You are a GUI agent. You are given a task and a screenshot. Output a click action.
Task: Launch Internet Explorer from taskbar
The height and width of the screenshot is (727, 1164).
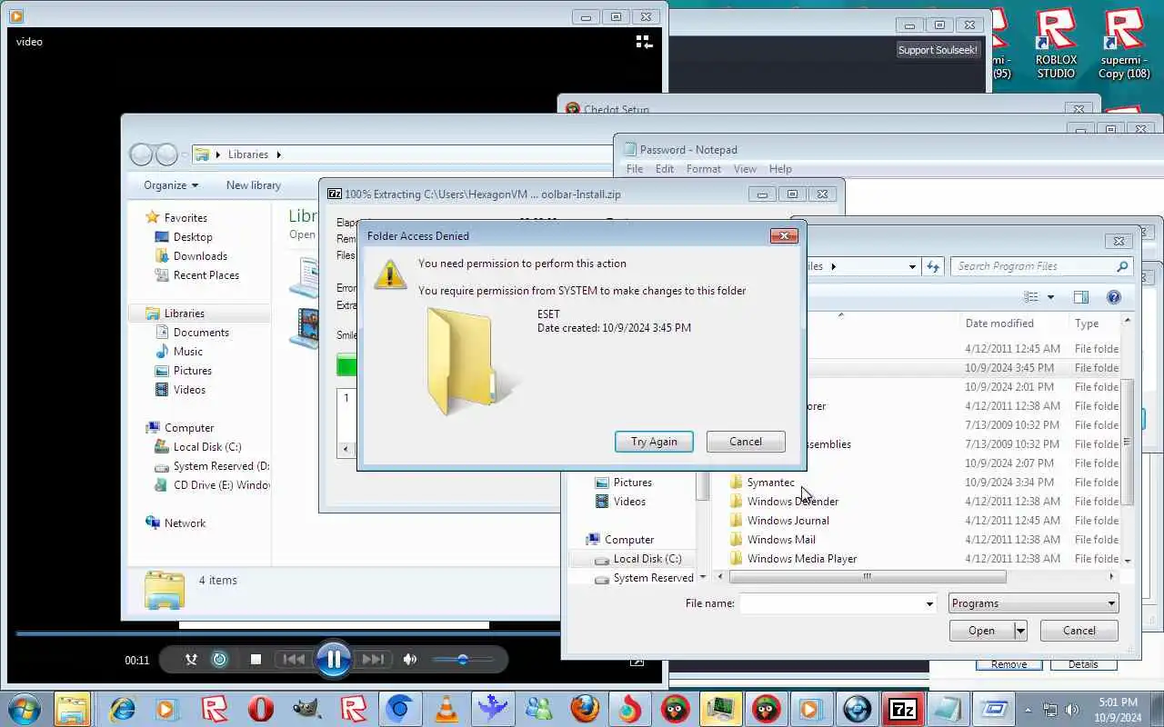coord(122,709)
